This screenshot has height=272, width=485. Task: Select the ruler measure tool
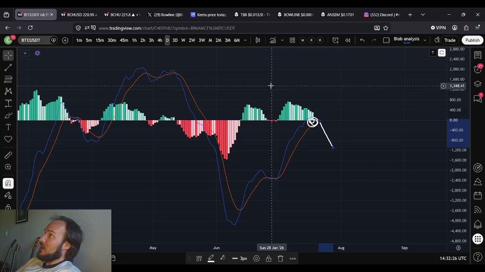click(8, 155)
